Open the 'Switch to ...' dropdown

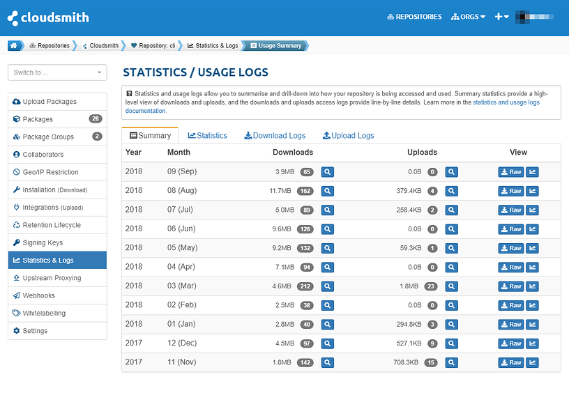click(x=57, y=72)
